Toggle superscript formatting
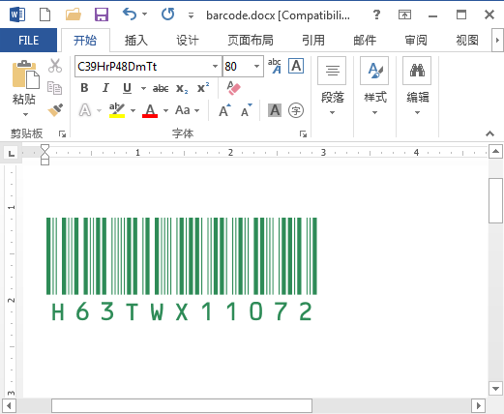504x414 pixels. coord(203,88)
